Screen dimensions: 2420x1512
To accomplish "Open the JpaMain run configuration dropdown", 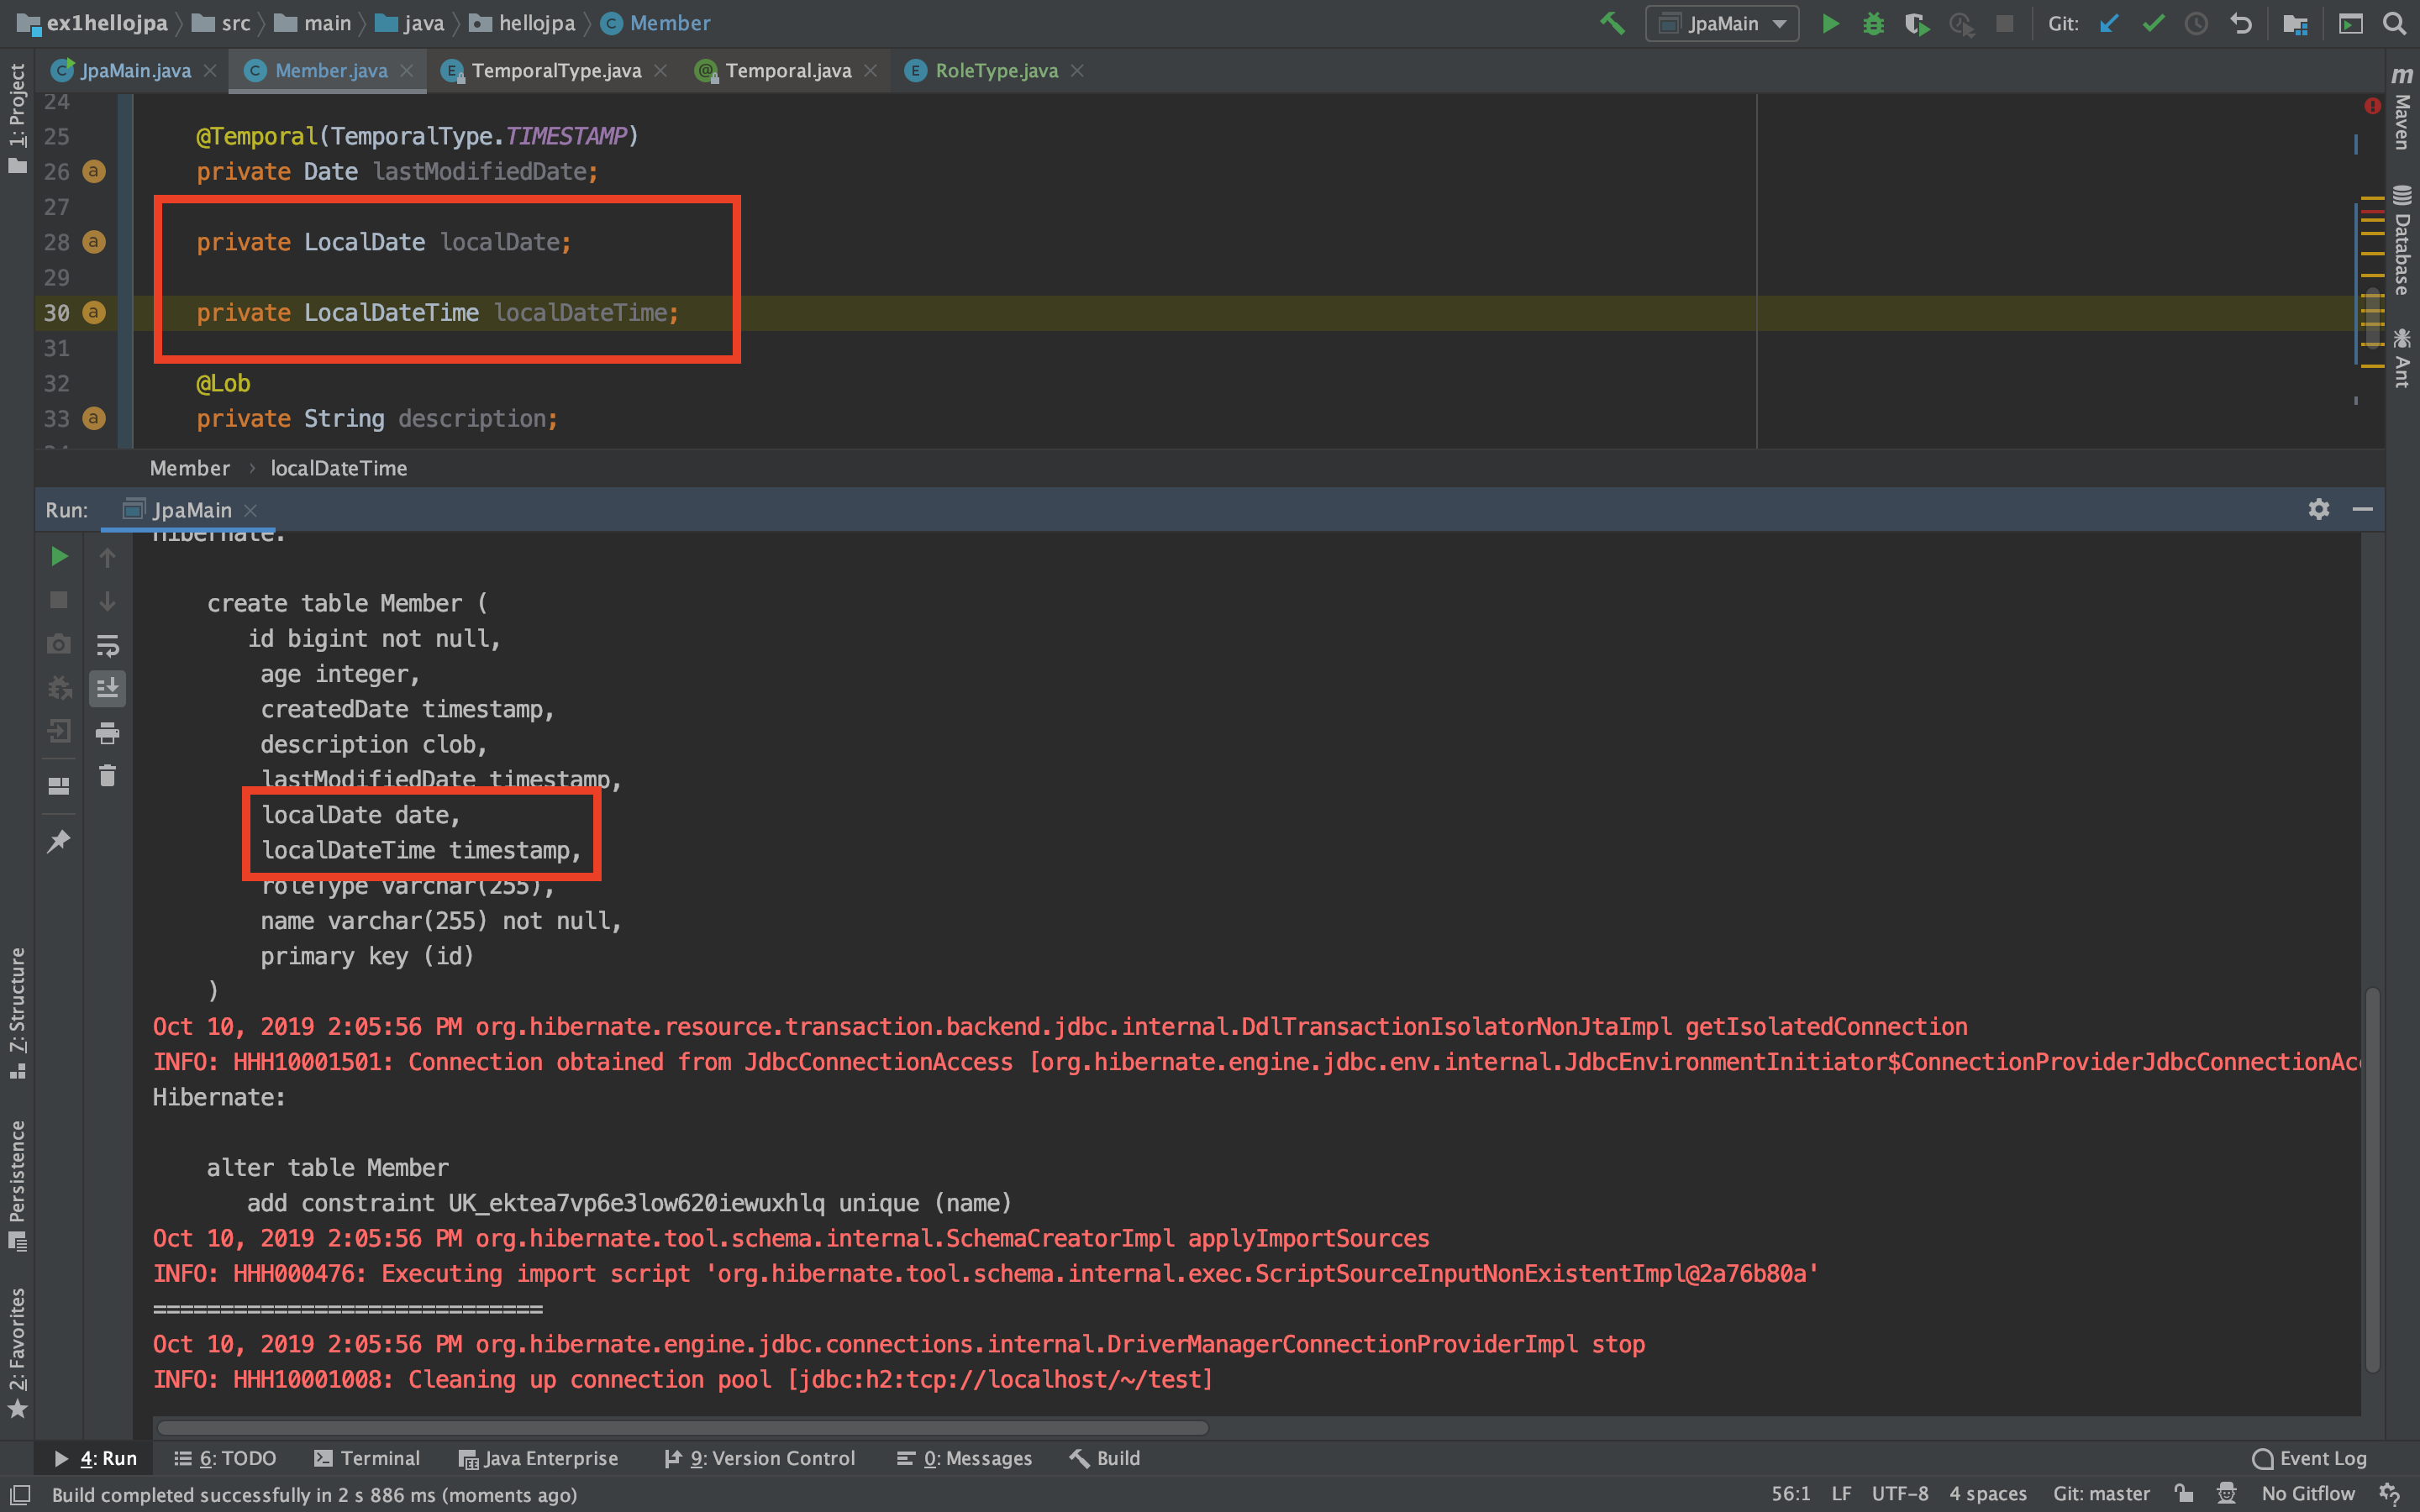I will click(x=1722, y=24).
